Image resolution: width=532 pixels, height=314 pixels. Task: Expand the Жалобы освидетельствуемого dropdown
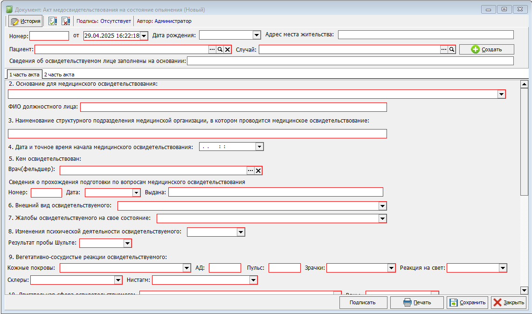382,218
